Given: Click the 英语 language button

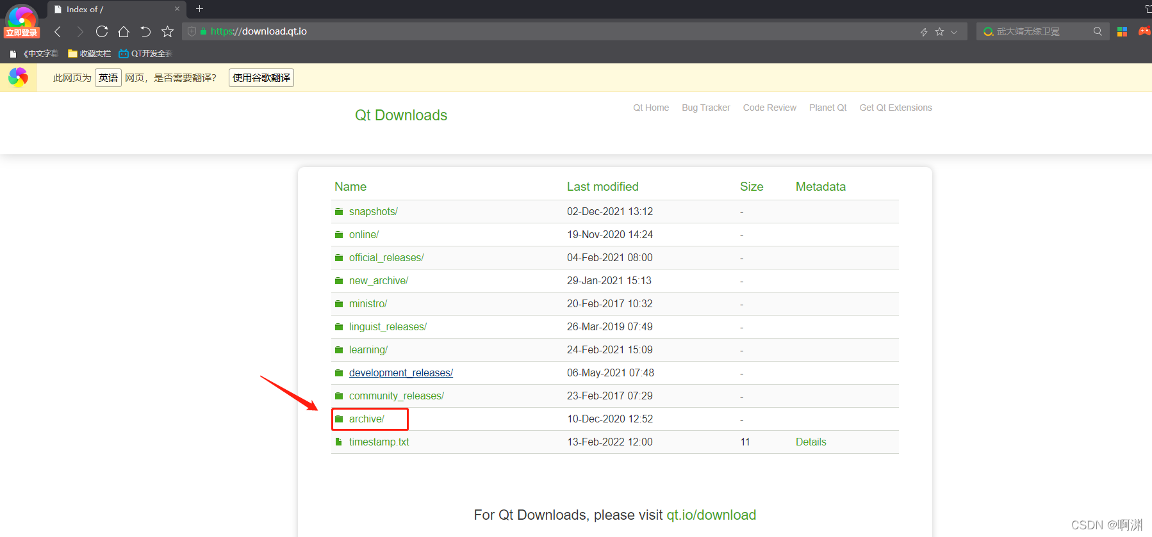Looking at the screenshot, I should (x=108, y=78).
